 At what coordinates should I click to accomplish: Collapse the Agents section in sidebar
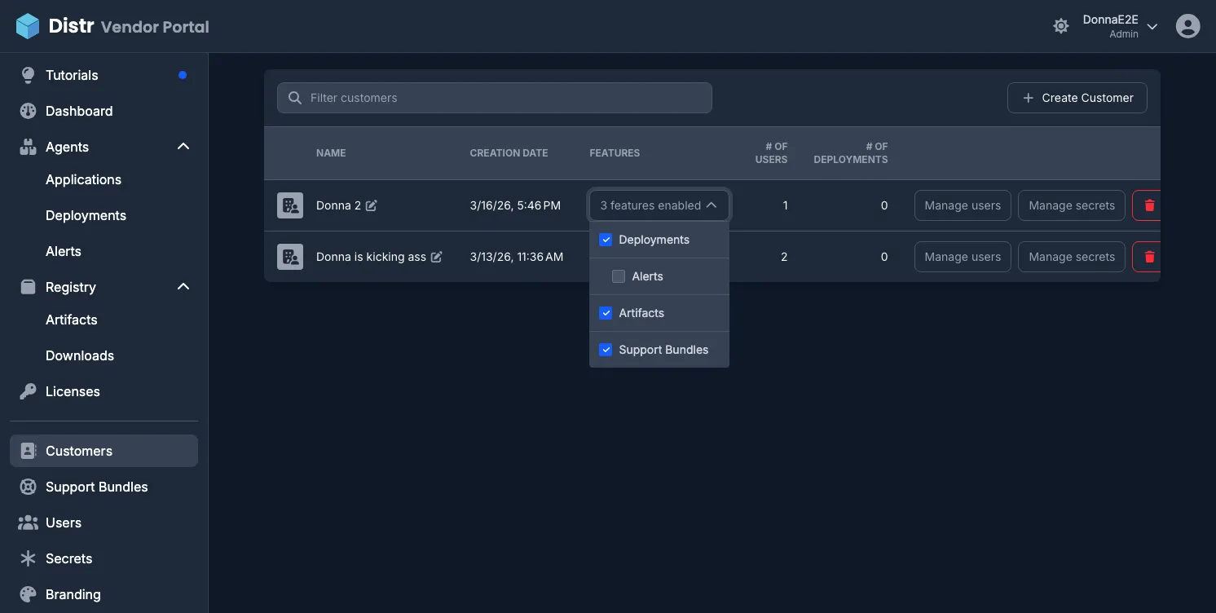[183, 146]
